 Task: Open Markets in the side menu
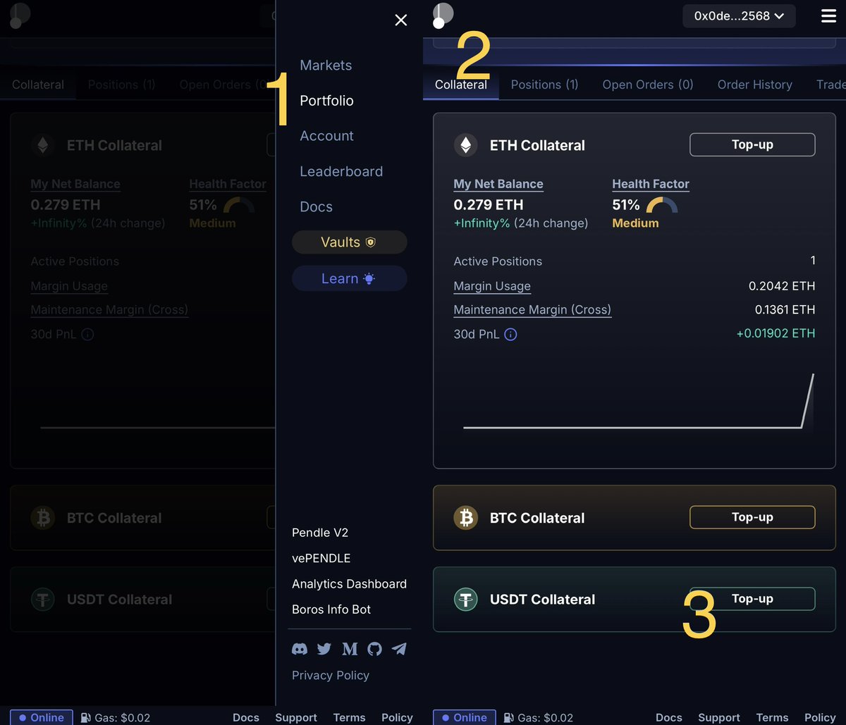[326, 66]
